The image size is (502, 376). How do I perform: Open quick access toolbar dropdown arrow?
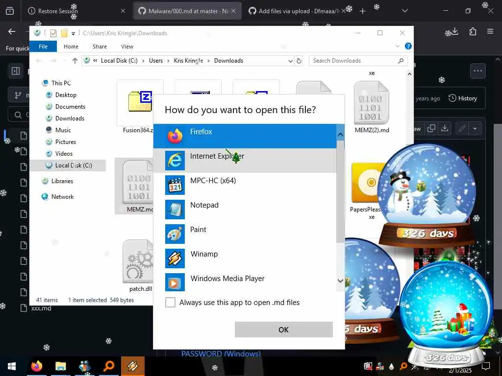point(74,33)
